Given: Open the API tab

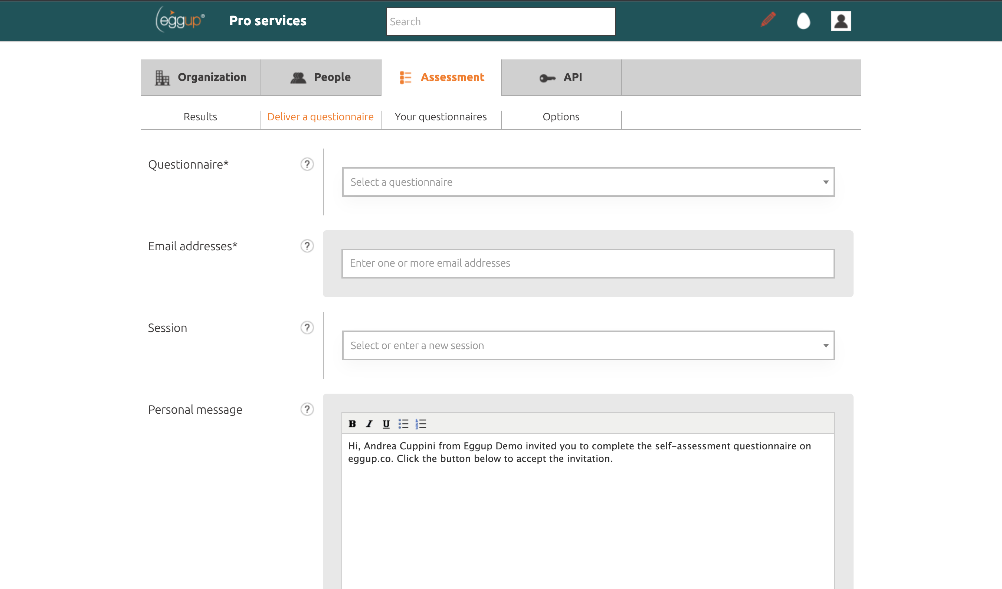Looking at the screenshot, I should 561,77.
